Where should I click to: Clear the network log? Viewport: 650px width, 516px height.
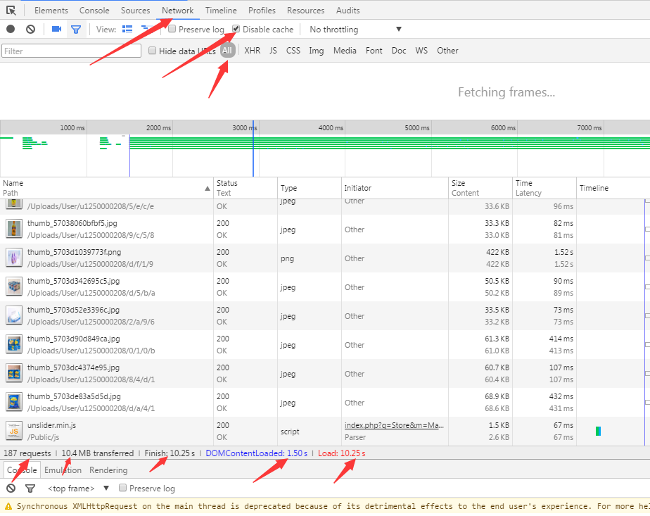pos(31,29)
